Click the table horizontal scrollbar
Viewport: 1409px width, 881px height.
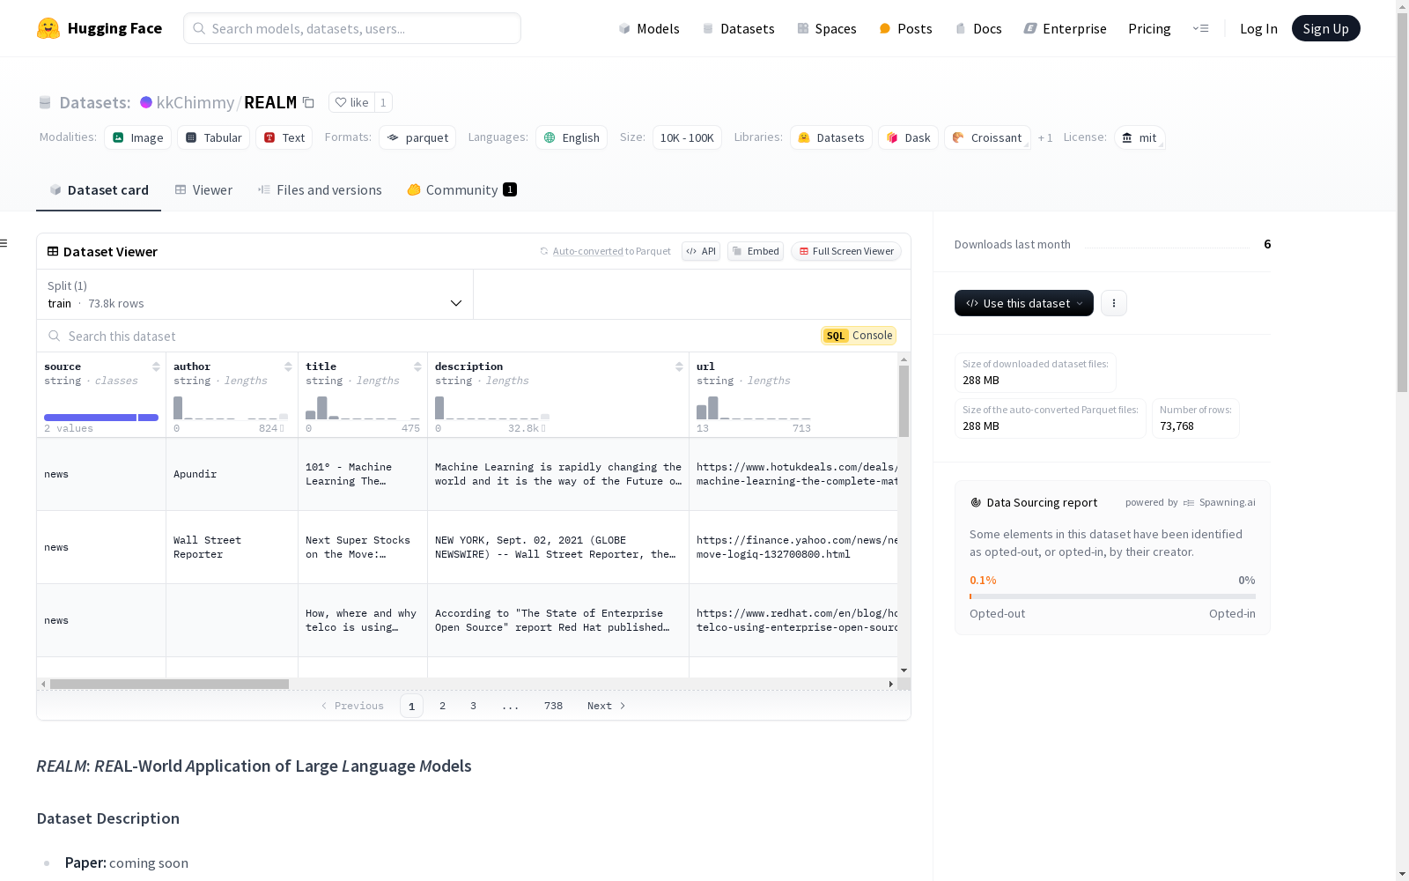click(169, 684)
